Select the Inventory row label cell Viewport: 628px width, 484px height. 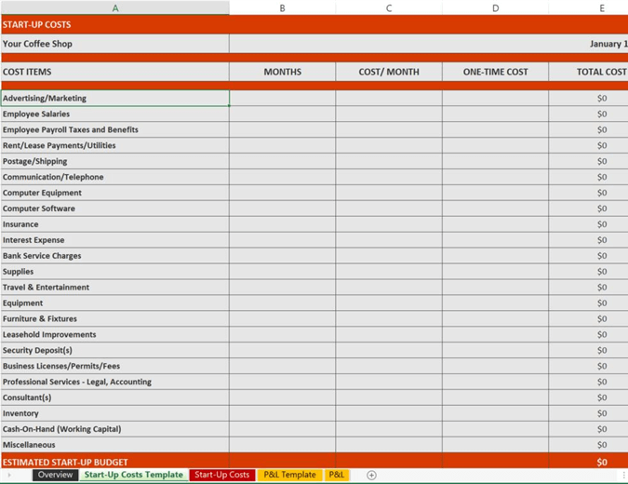114,413
